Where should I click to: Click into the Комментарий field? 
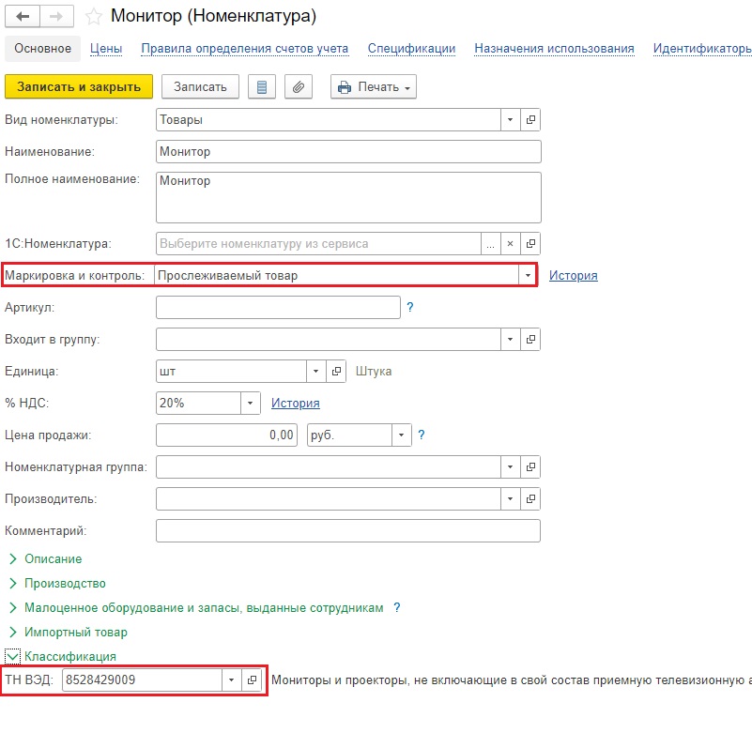click(348, 530)
